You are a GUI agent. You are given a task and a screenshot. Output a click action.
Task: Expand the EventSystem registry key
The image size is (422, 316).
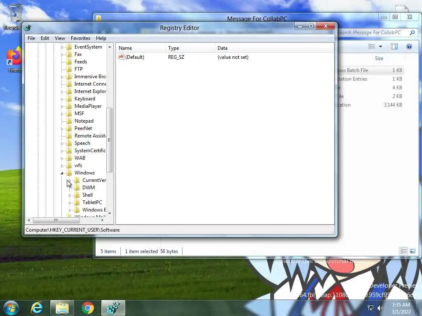[62, 47]
